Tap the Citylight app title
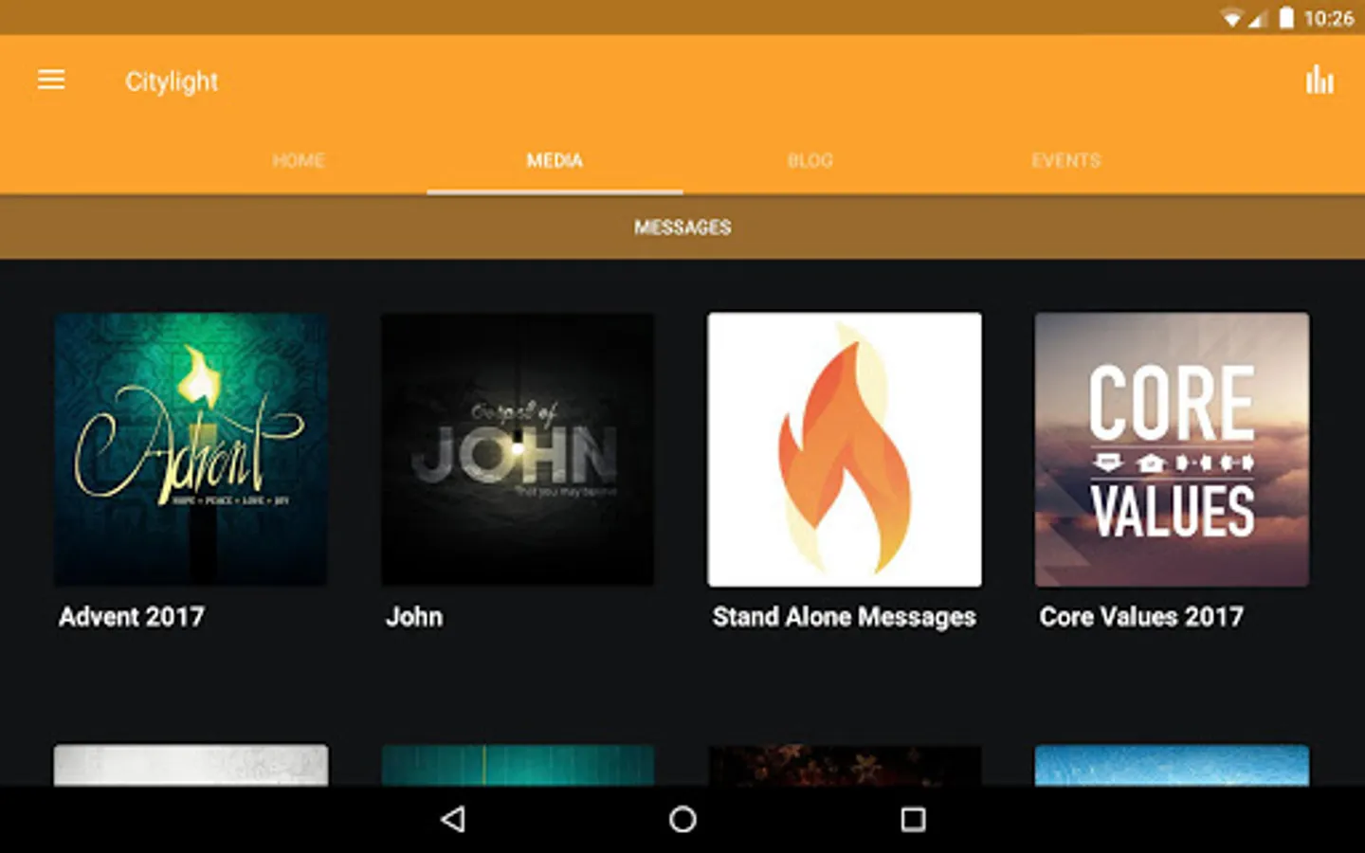1365x853 pixels. pyautogui.click(x=172, y=82)
